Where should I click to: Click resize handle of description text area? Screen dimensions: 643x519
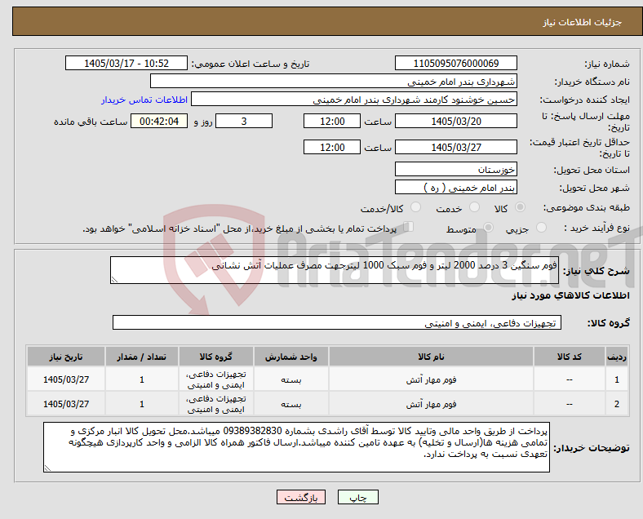[114, 280]
